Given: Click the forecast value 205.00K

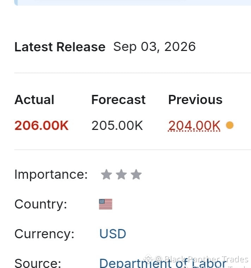Looking at the screenshot, I should coord(117,125).
